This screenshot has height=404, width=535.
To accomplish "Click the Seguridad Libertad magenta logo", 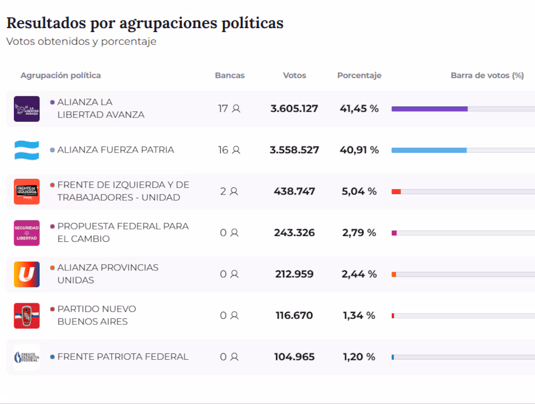I will (x=26, y=233).
